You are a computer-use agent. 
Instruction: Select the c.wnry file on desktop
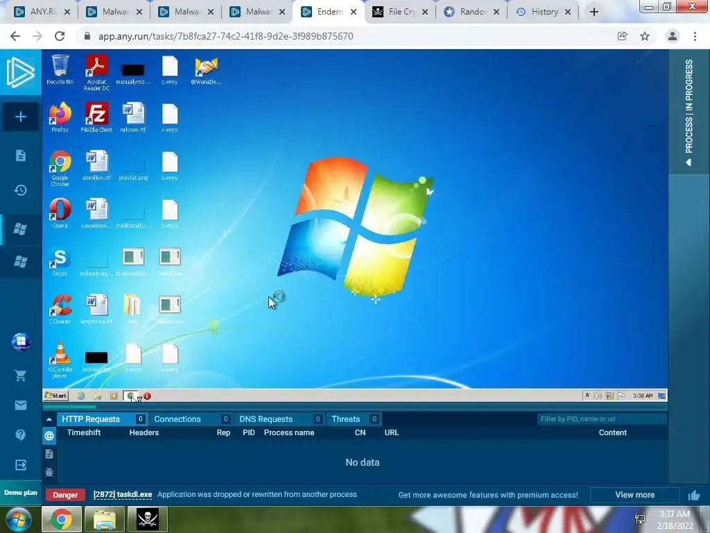pos(170,70)
